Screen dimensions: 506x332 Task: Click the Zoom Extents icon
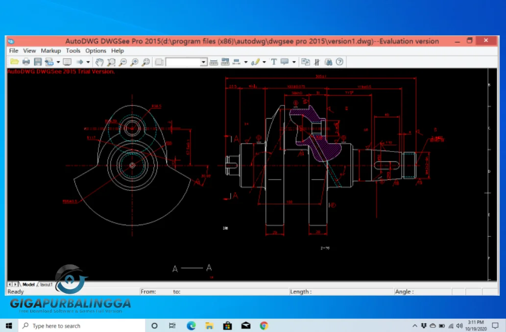(x=145, y=62)
